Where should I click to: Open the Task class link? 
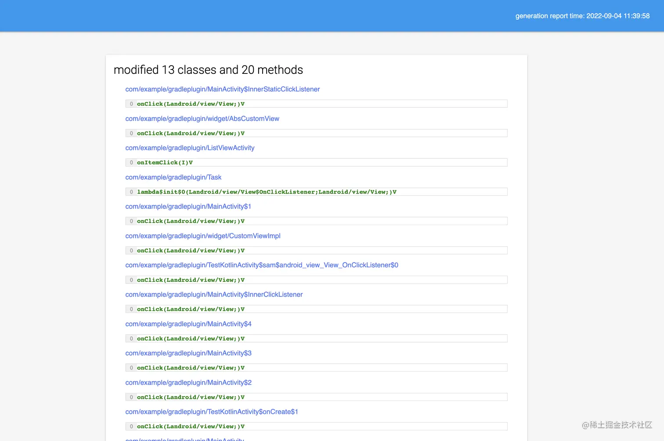coord(173,177)
